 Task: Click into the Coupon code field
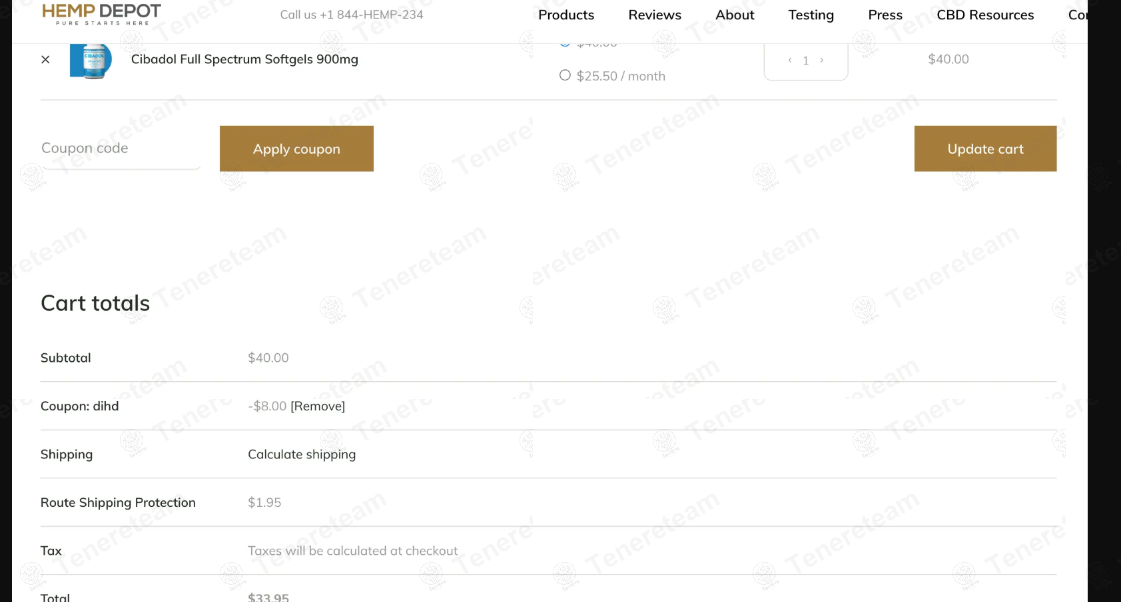(x=121, y=148)
